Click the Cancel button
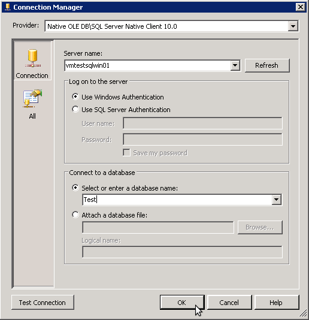309x320 pixels. 229,302
